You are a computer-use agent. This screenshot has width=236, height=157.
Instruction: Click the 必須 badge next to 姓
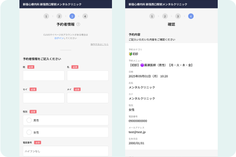(31, 67)
